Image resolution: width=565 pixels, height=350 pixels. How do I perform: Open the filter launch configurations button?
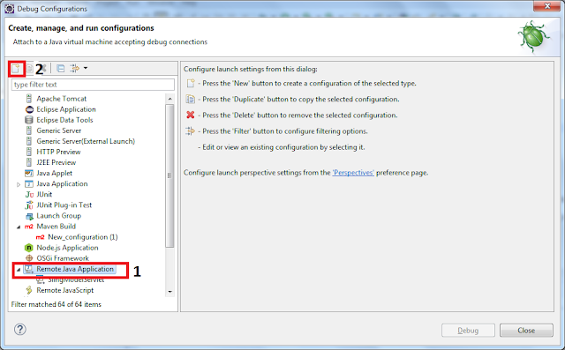(x=74, y=68)
